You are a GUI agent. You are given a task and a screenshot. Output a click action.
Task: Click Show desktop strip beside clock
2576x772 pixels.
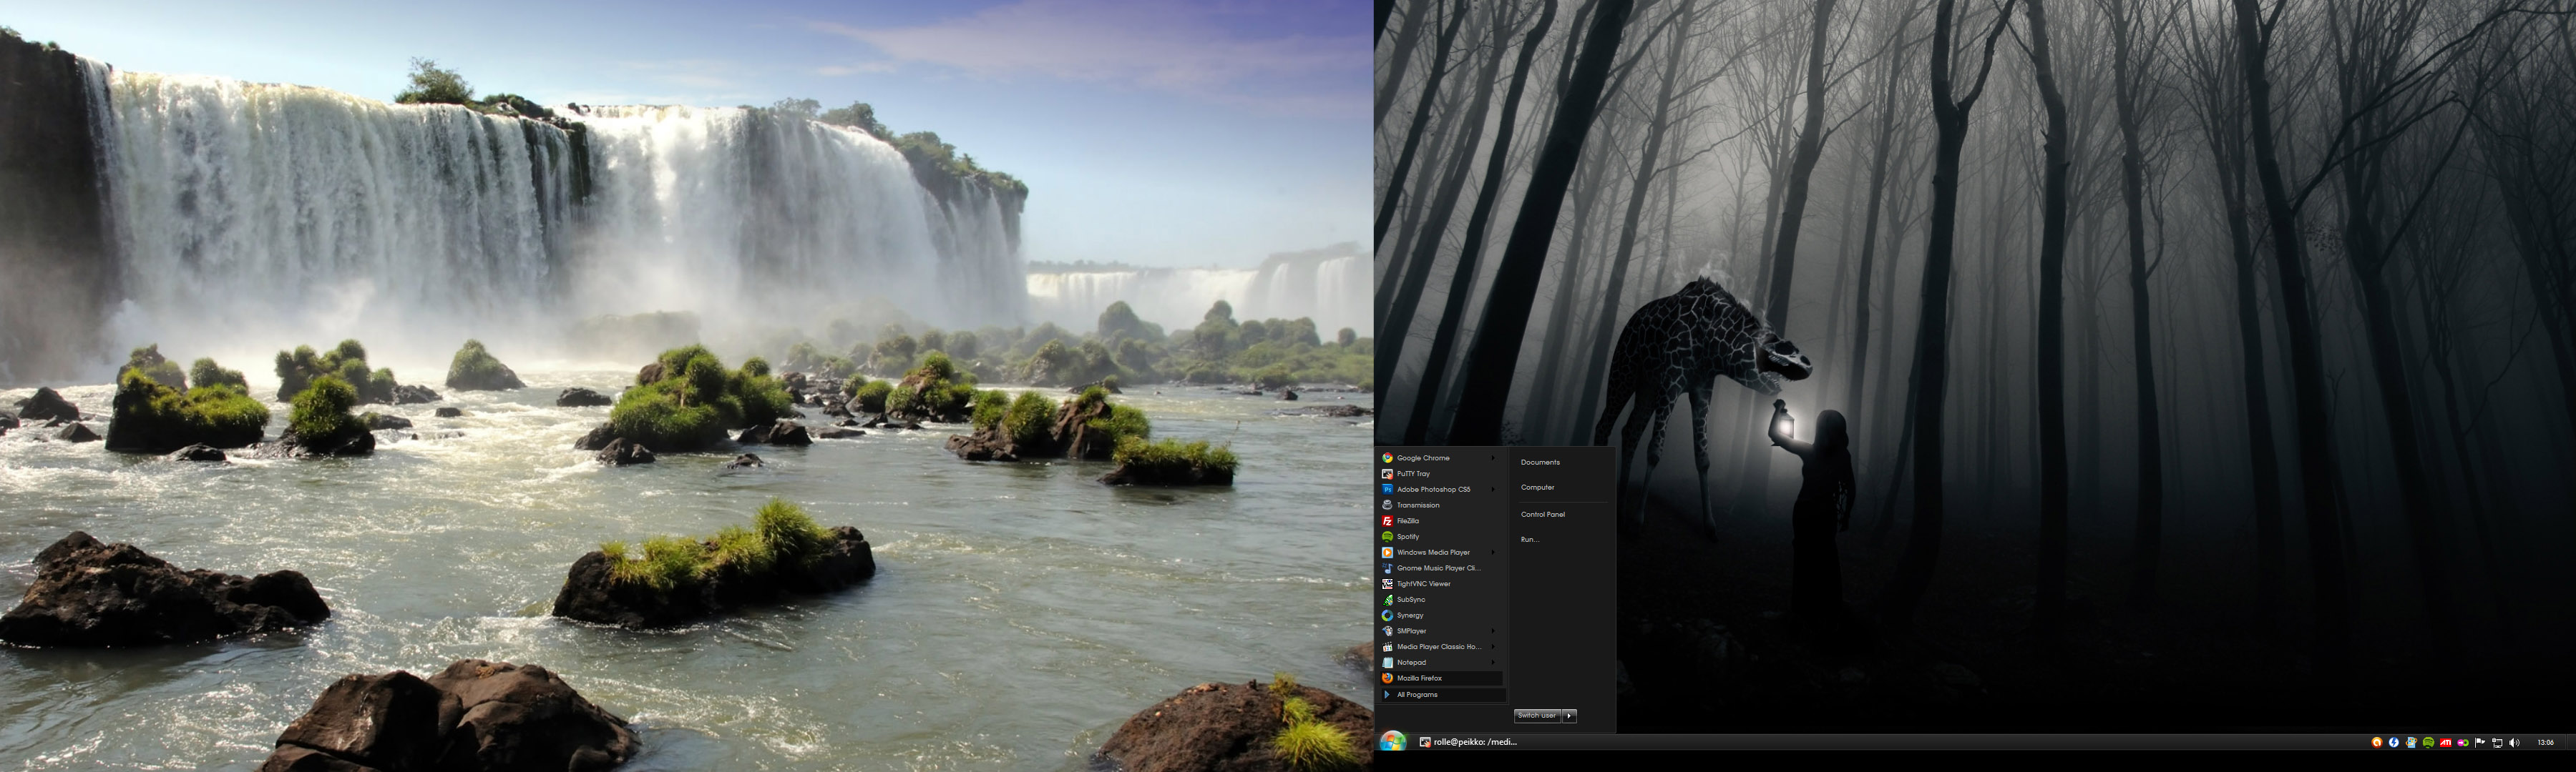tap(2571, 743)
